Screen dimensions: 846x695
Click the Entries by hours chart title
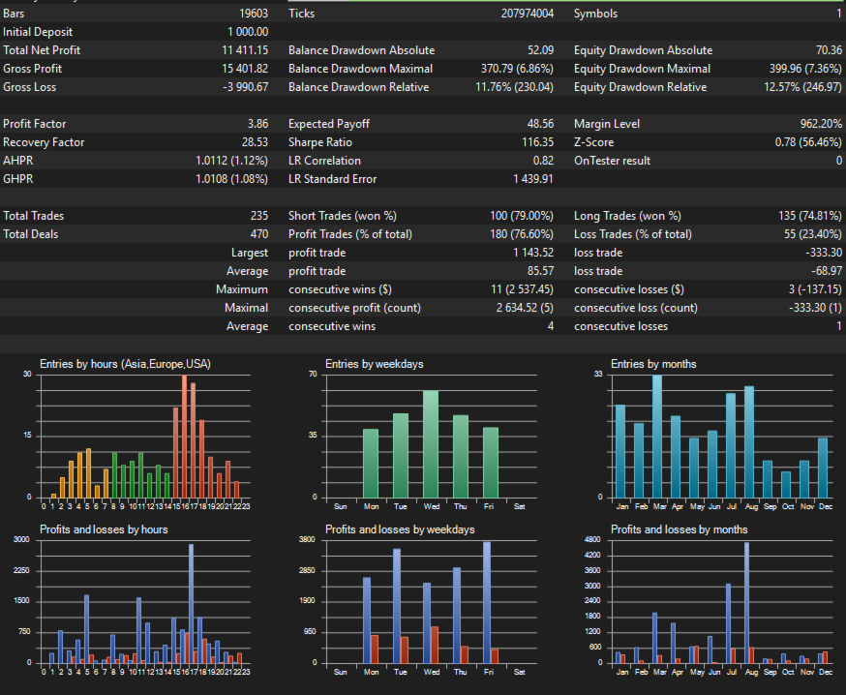[125, 364]
